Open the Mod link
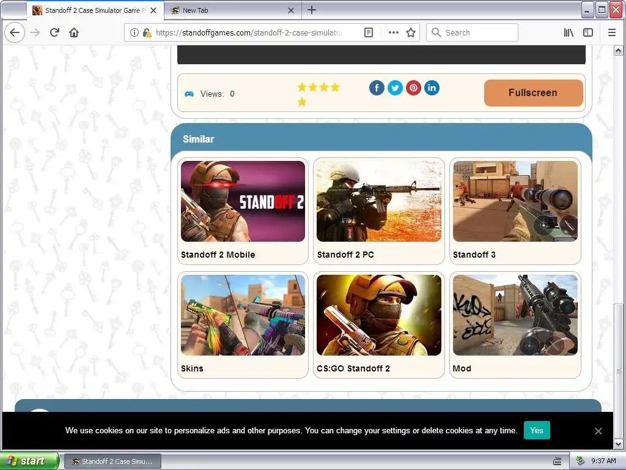This screenshot has width=626, height=470. (462, 368)
